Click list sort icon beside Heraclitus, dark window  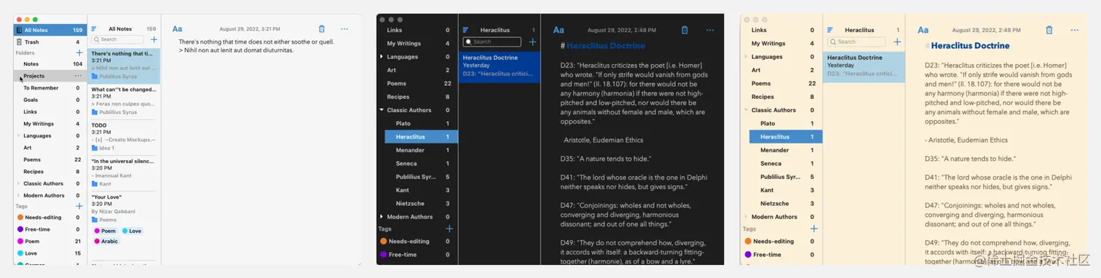click(465, 31)
